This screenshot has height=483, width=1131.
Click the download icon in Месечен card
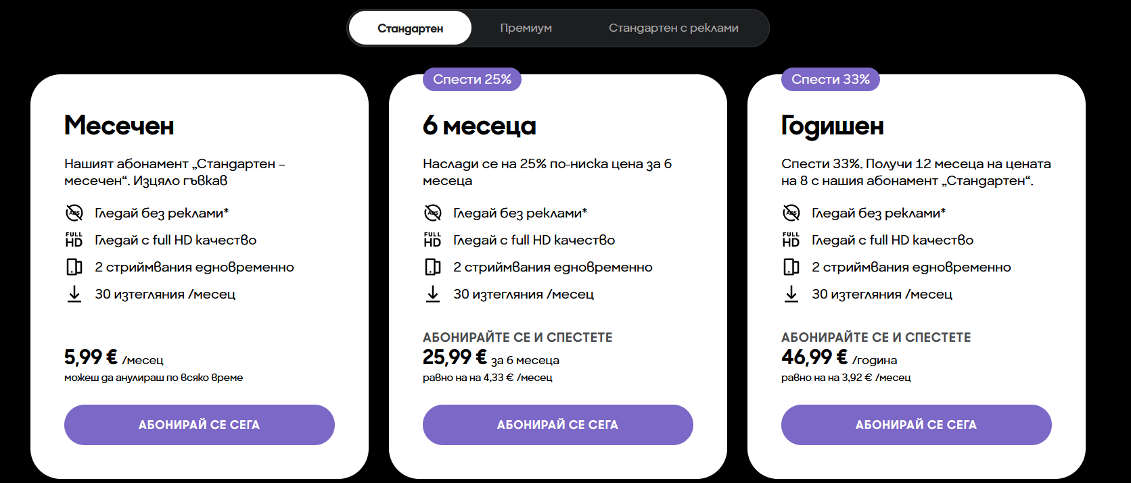(x=74, y=294)
